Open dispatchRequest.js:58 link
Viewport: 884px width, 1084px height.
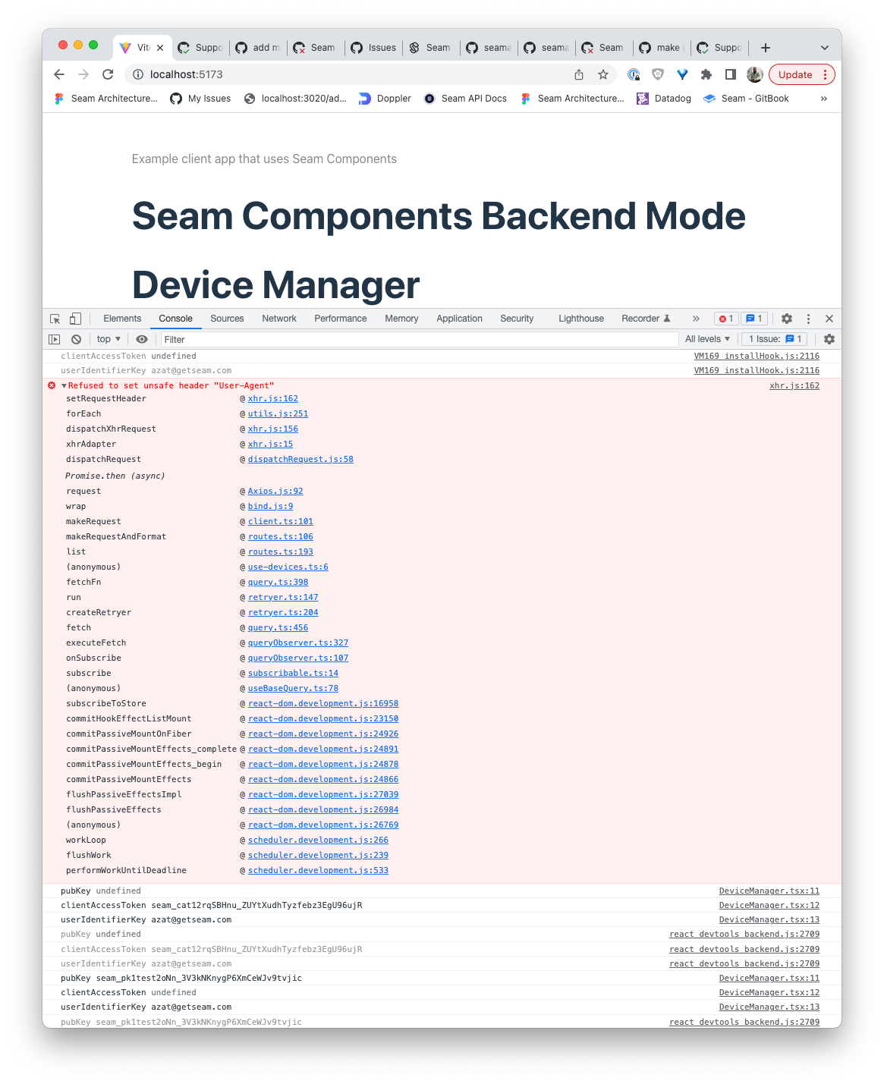(x=300, y=460)
